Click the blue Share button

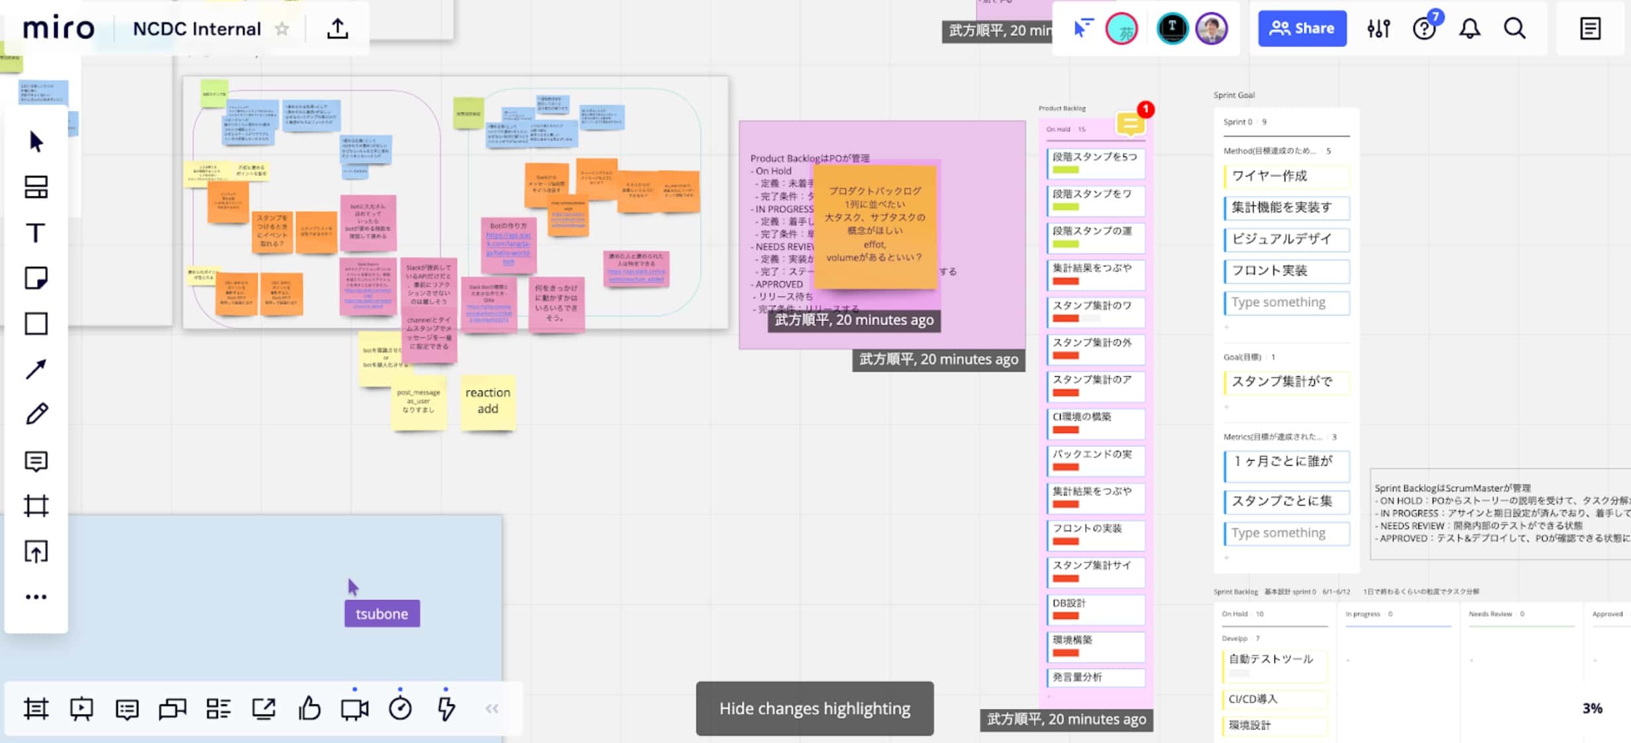click(x=1302, y=28)
